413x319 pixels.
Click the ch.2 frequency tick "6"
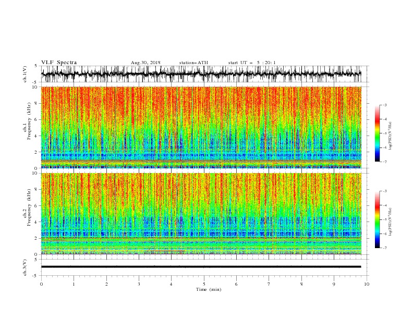37,206
